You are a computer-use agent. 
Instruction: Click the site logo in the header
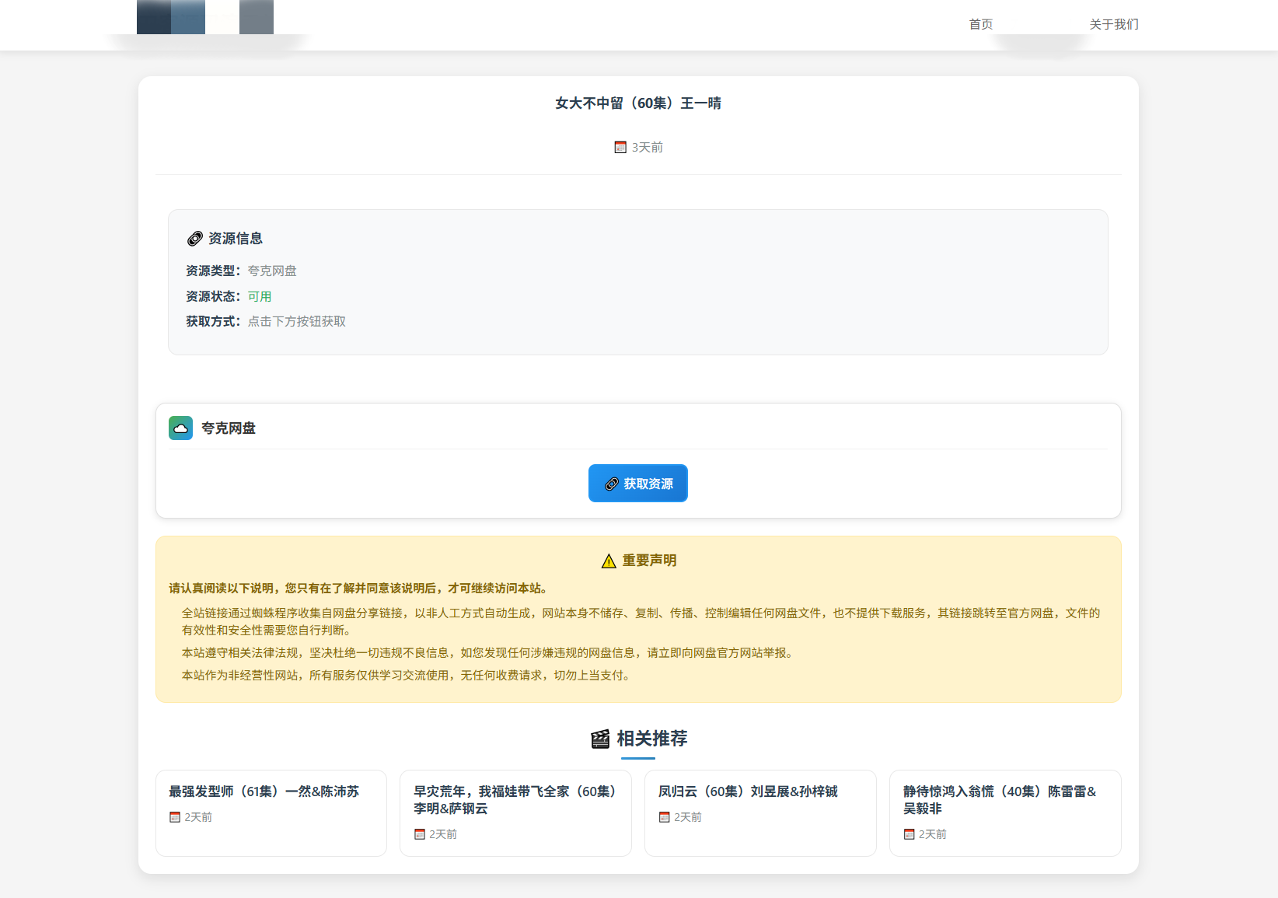(x=205, y=17)
